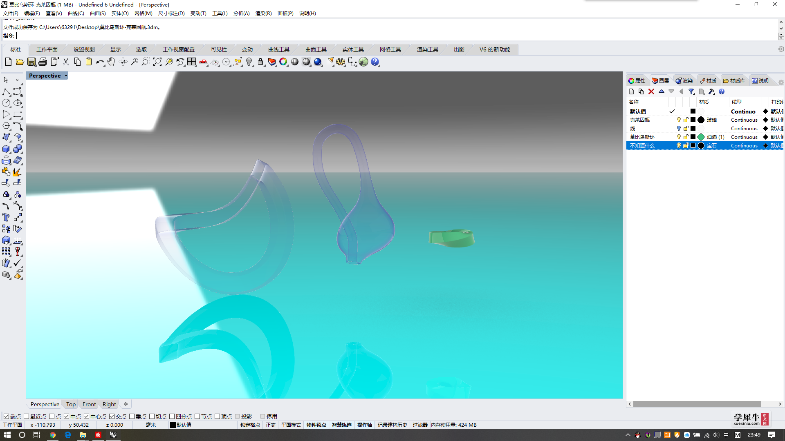Toggle 中心点 center snap checkbox
The width and height of the screenshot is (785, 441).
pyautogui.click(x=87, y=416)
